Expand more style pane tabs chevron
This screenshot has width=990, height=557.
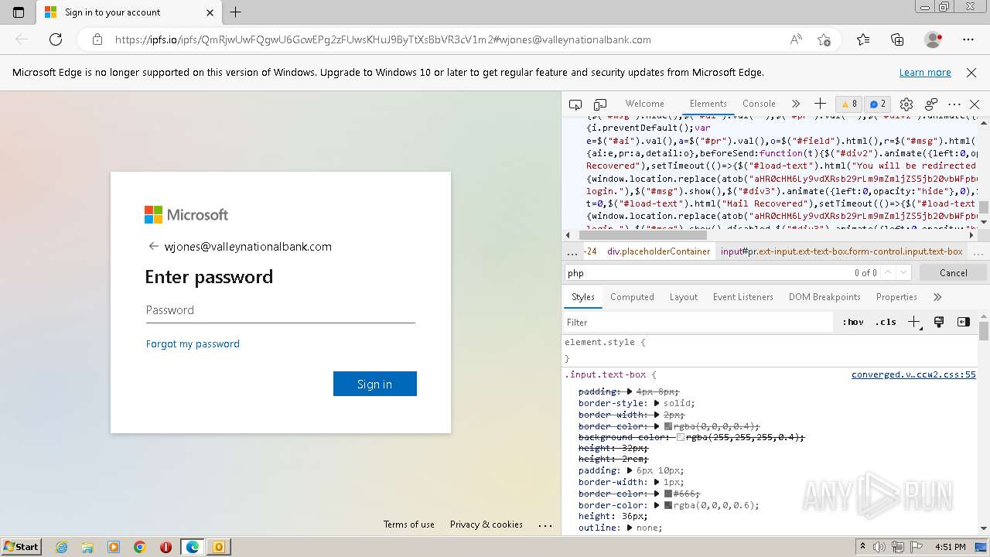click(x=937, y=297)
